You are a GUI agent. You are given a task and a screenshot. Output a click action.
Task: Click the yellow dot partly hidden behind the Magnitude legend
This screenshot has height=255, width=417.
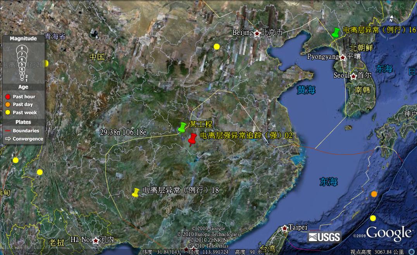[x=46, y=63]
